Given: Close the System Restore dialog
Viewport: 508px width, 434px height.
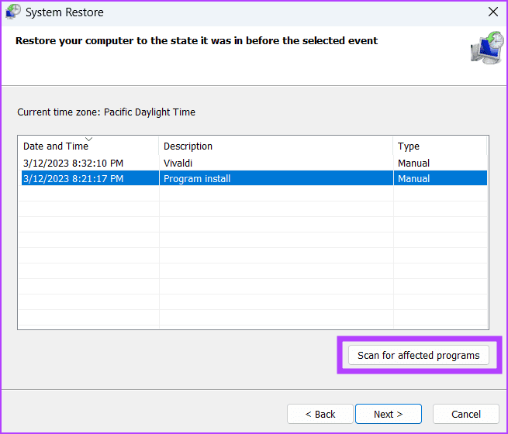Looking at the screenshot, I should [x=492, y=12].
